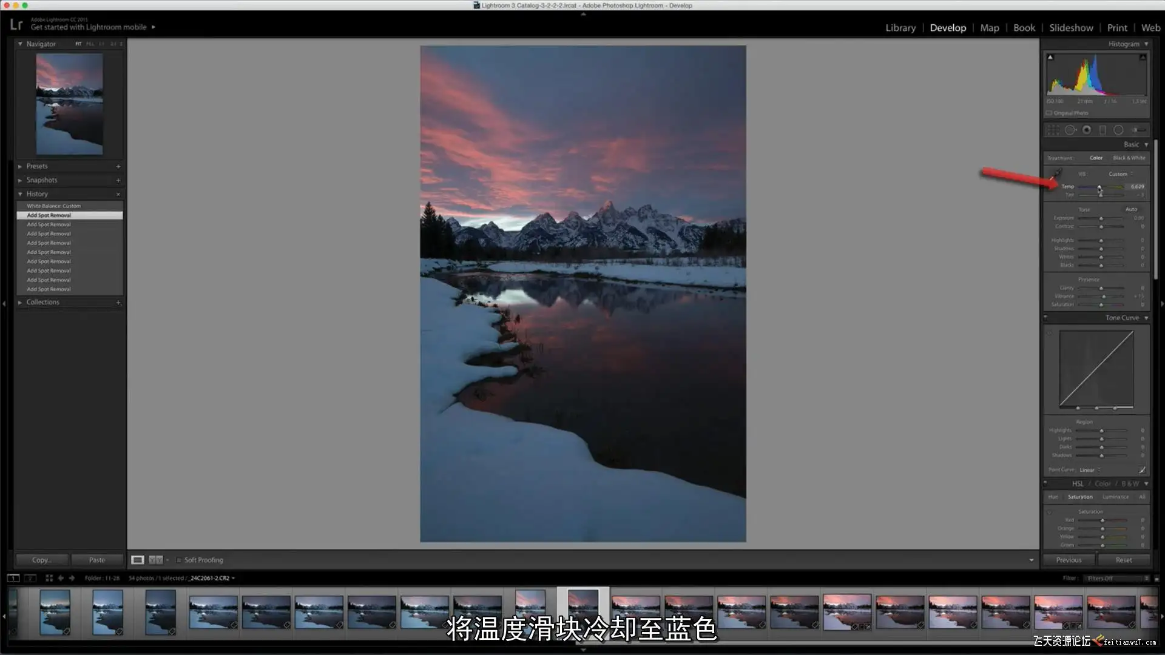Expand the Collections panel
The height and width of the screenshot is (655, 1165).
point(20,302)
